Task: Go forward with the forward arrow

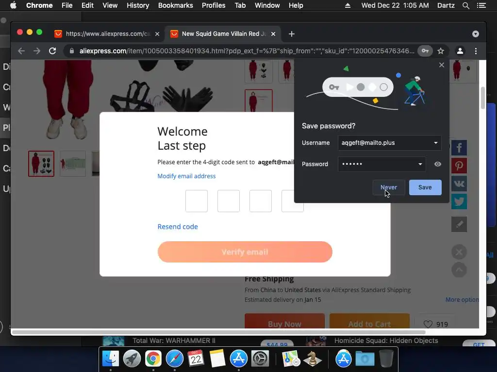Action: (x=37, y=51)
